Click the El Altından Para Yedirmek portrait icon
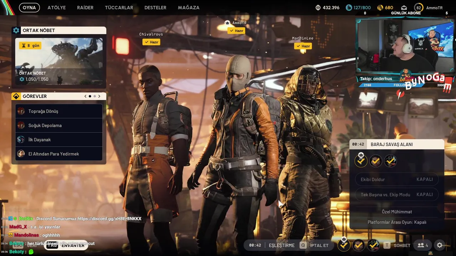This screenshot has width=456, height=256. [x=21, y=154]
